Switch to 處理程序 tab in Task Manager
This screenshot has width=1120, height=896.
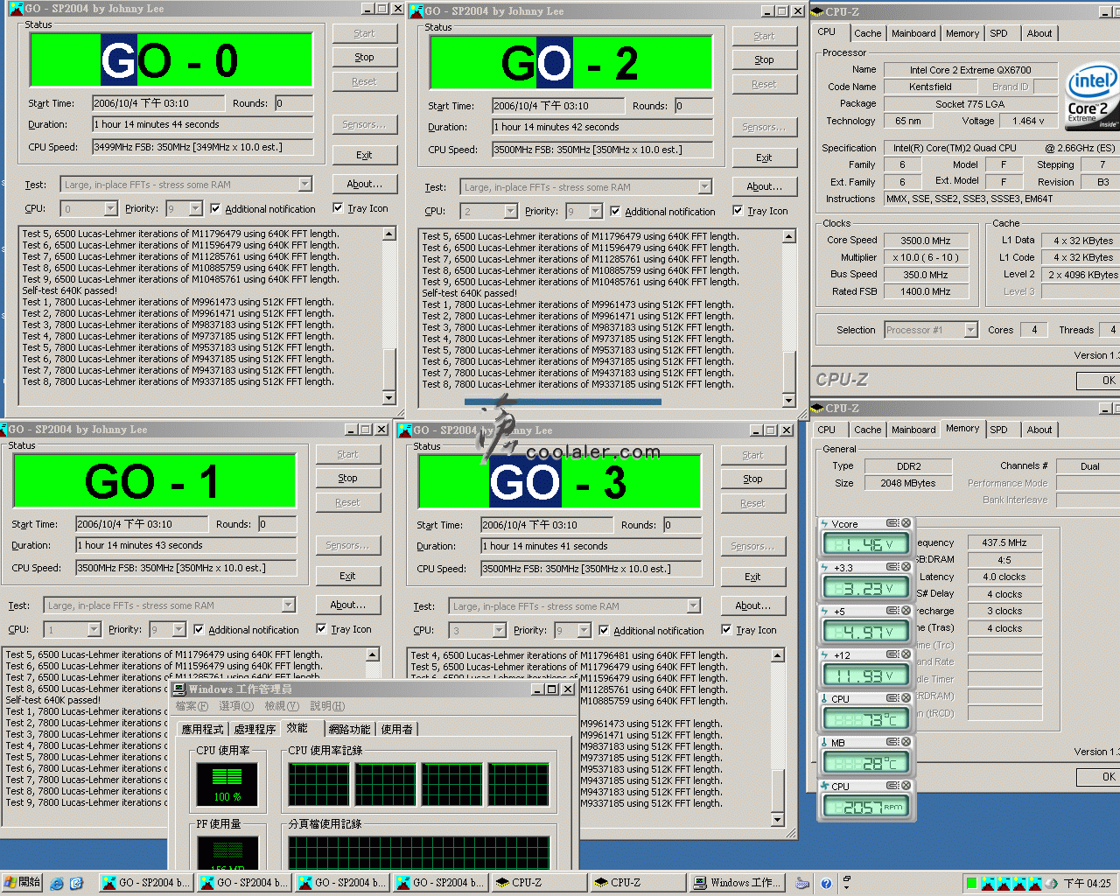(255, 729)
